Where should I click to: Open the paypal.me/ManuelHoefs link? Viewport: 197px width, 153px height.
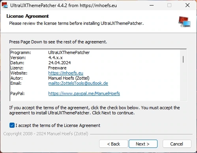click(84, 93)
